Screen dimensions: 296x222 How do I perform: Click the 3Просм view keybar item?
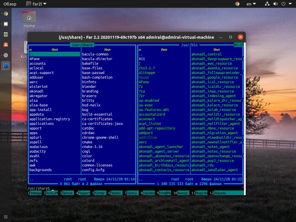pyautogui.click(x=66, y=193)
